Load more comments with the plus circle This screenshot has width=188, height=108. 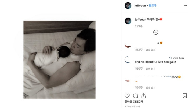[x=156, y=32]
